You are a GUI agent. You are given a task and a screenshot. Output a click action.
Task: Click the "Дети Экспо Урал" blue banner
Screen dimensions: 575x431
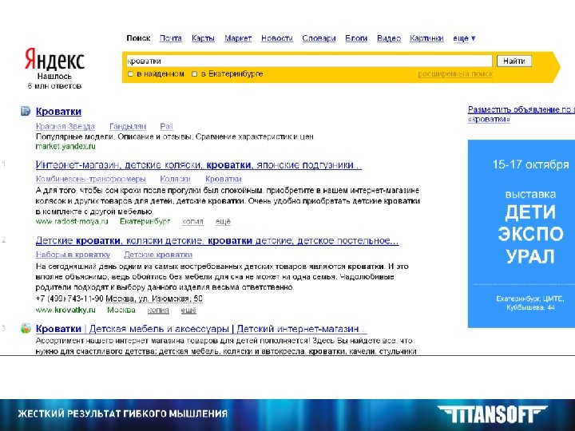point(521,233)
